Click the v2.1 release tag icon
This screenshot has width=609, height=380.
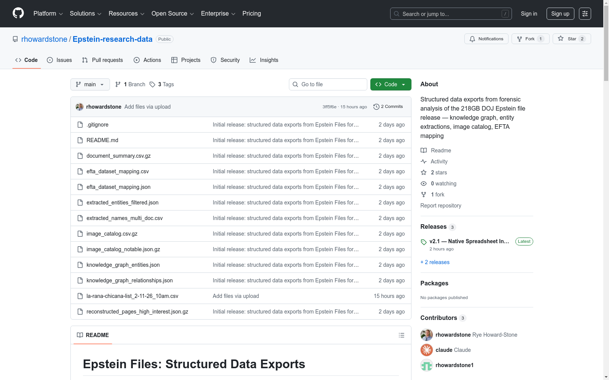click(x=424, y=242)
